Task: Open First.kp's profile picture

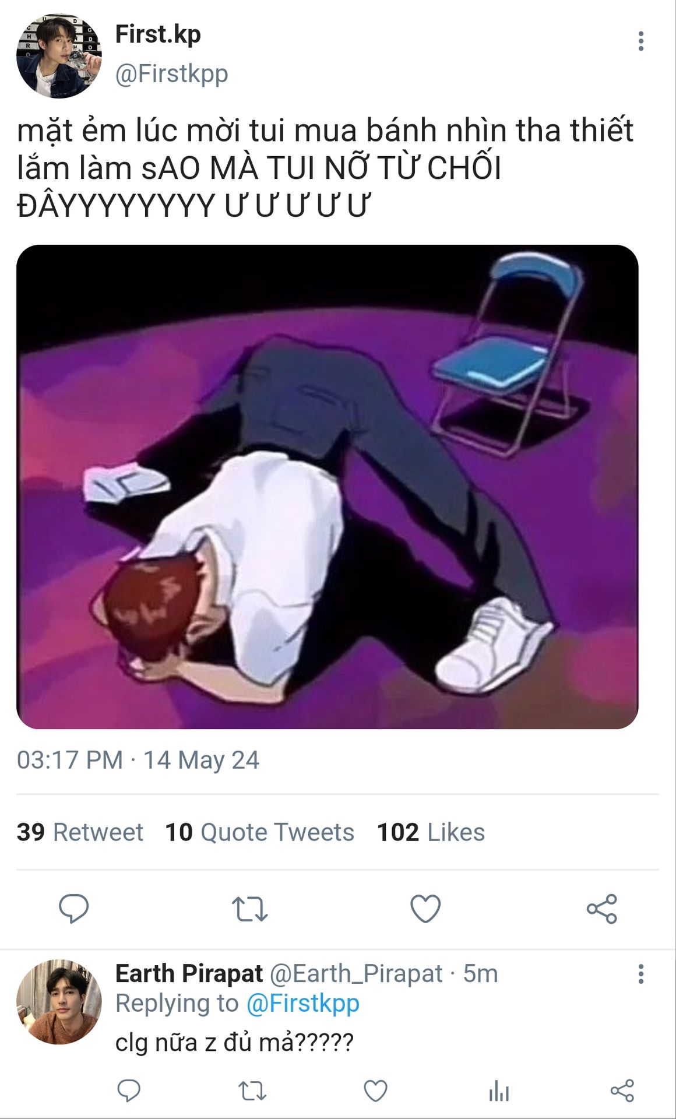Action: pos(59,56)
